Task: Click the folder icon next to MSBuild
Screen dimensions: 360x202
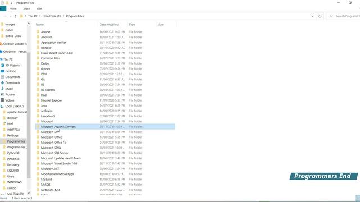Action: [x=38, y=179]
